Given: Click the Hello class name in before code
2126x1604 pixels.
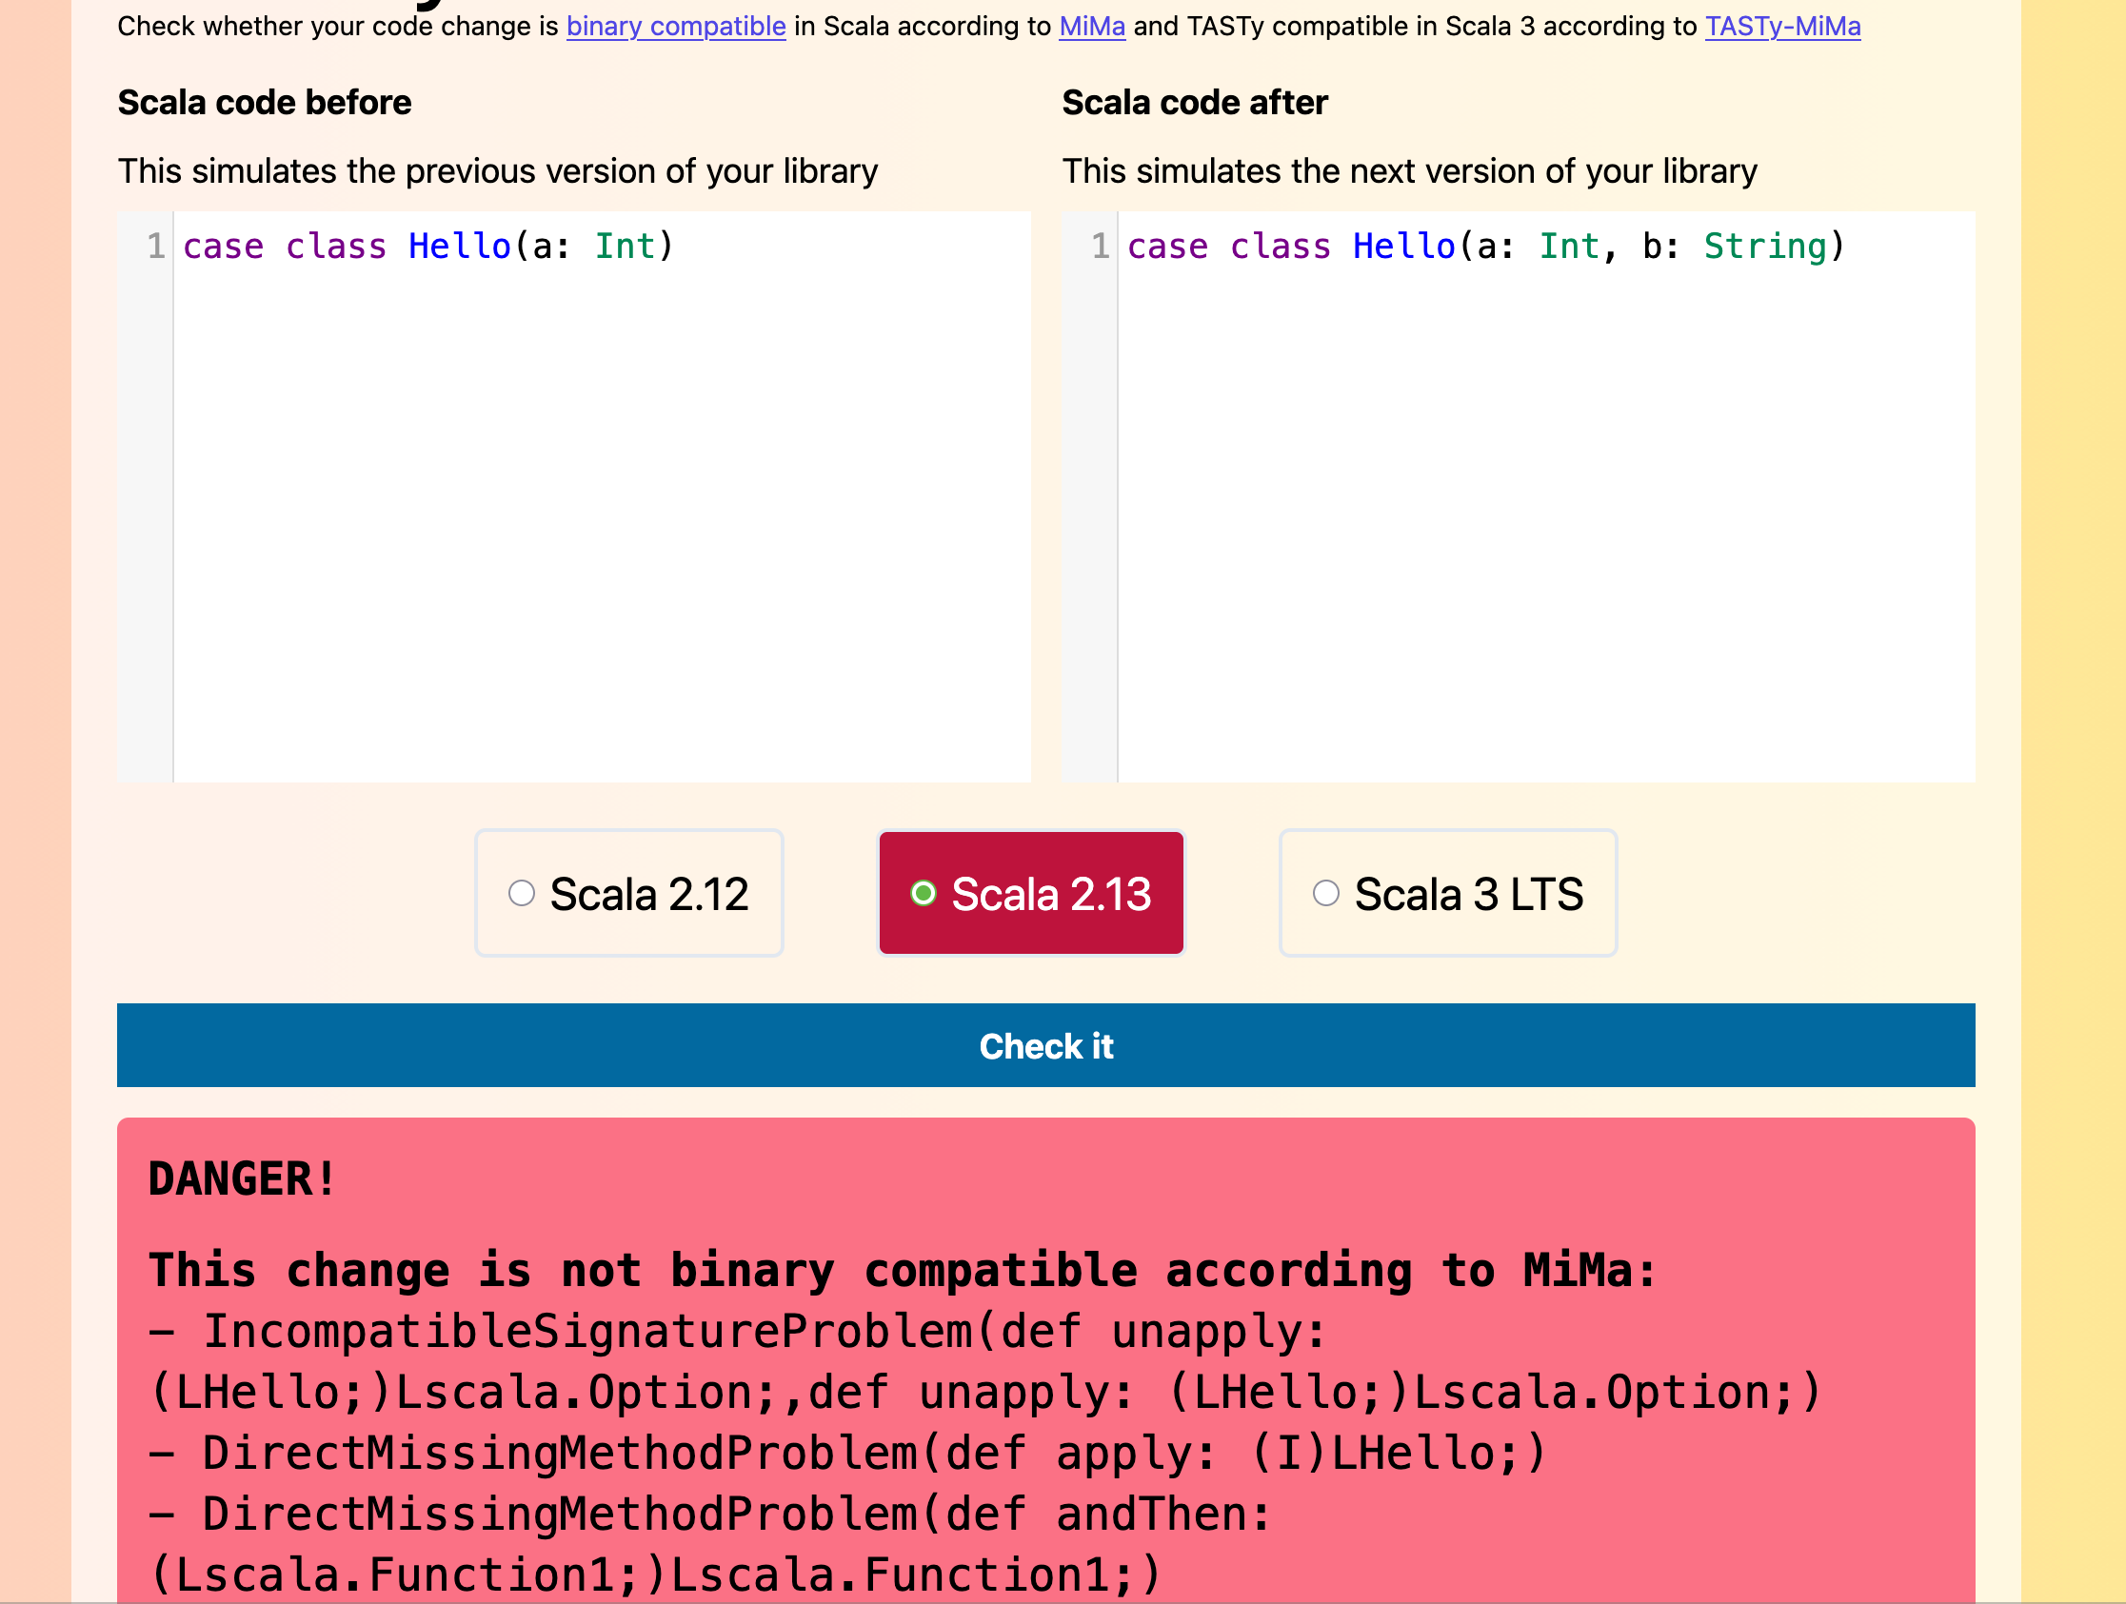Looking at the screenshot, I should pyautogui.click(x=460, y=246).
